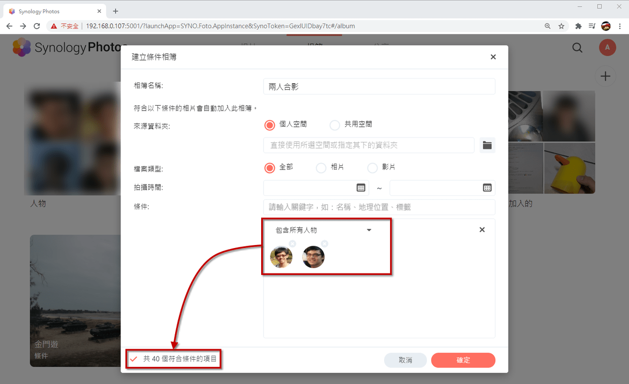
Task: Click the album name field 兩人合影
Action: [x=379, y=86]
